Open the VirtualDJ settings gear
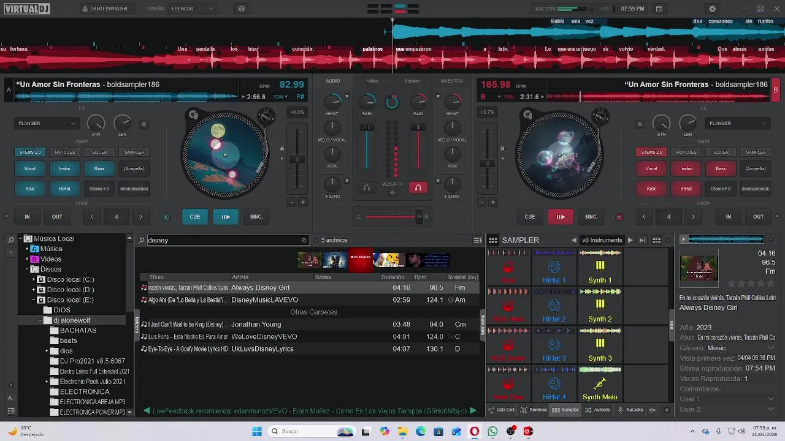785x441 pixels. [712, 9]
